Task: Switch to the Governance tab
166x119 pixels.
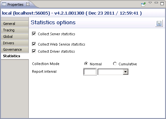Action: click(15, 49)
